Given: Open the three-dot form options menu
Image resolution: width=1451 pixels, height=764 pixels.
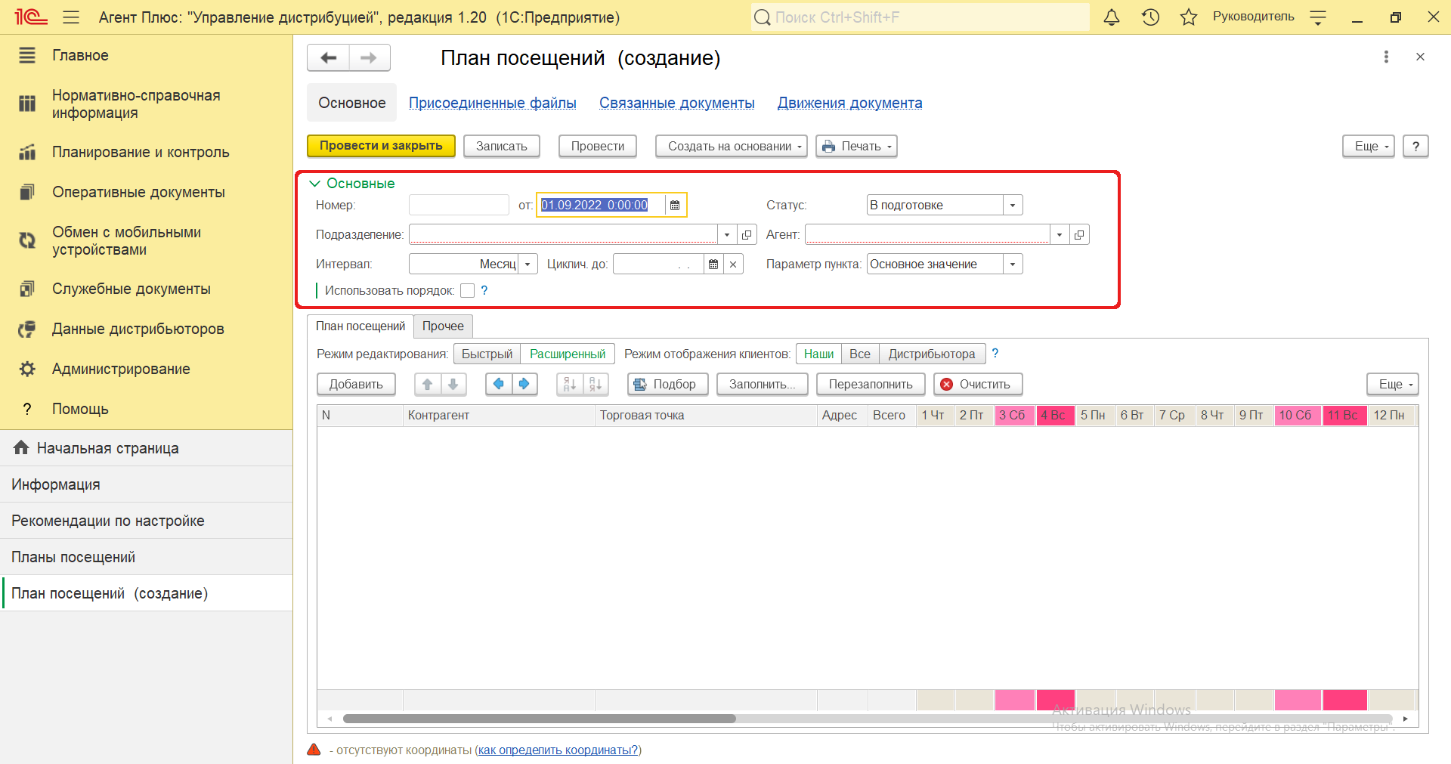Looking at the screenshot, I should coord(1386,57).
